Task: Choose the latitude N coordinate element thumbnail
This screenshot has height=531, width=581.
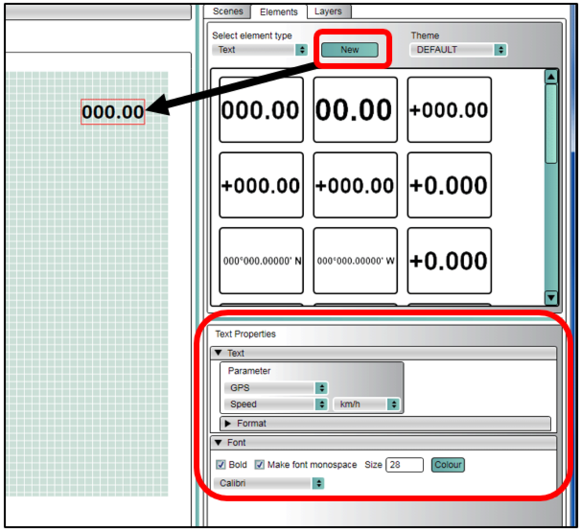Action: [x=261, y=261]
